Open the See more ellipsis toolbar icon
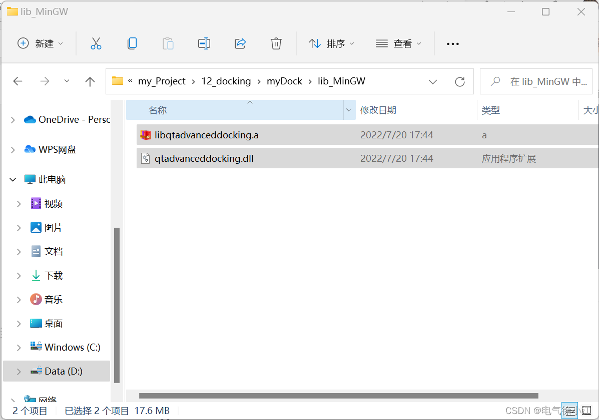The height and width of the screenshot is (420, 599). 452,43
